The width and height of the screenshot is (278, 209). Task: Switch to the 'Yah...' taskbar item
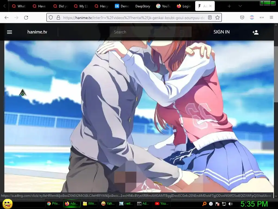pos(108,204)
